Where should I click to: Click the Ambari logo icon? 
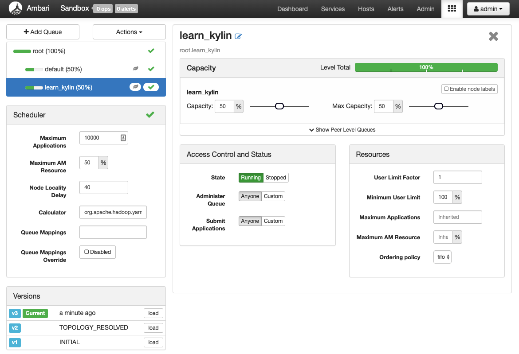click(16, 8)
